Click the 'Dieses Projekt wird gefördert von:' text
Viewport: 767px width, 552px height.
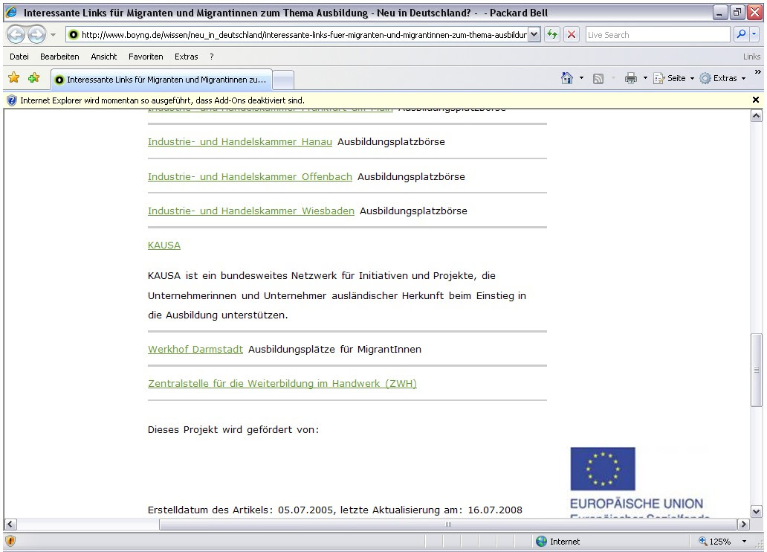[233, 430]
